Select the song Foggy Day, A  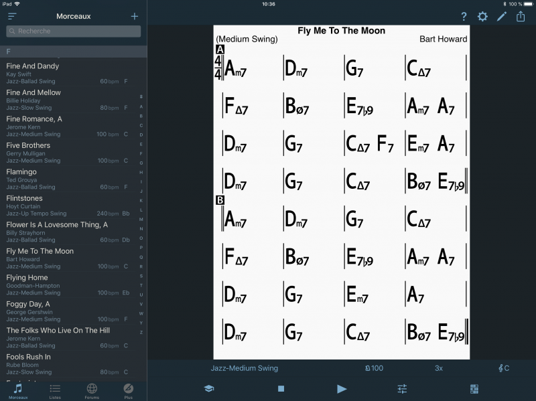click(x=67, y=311)
